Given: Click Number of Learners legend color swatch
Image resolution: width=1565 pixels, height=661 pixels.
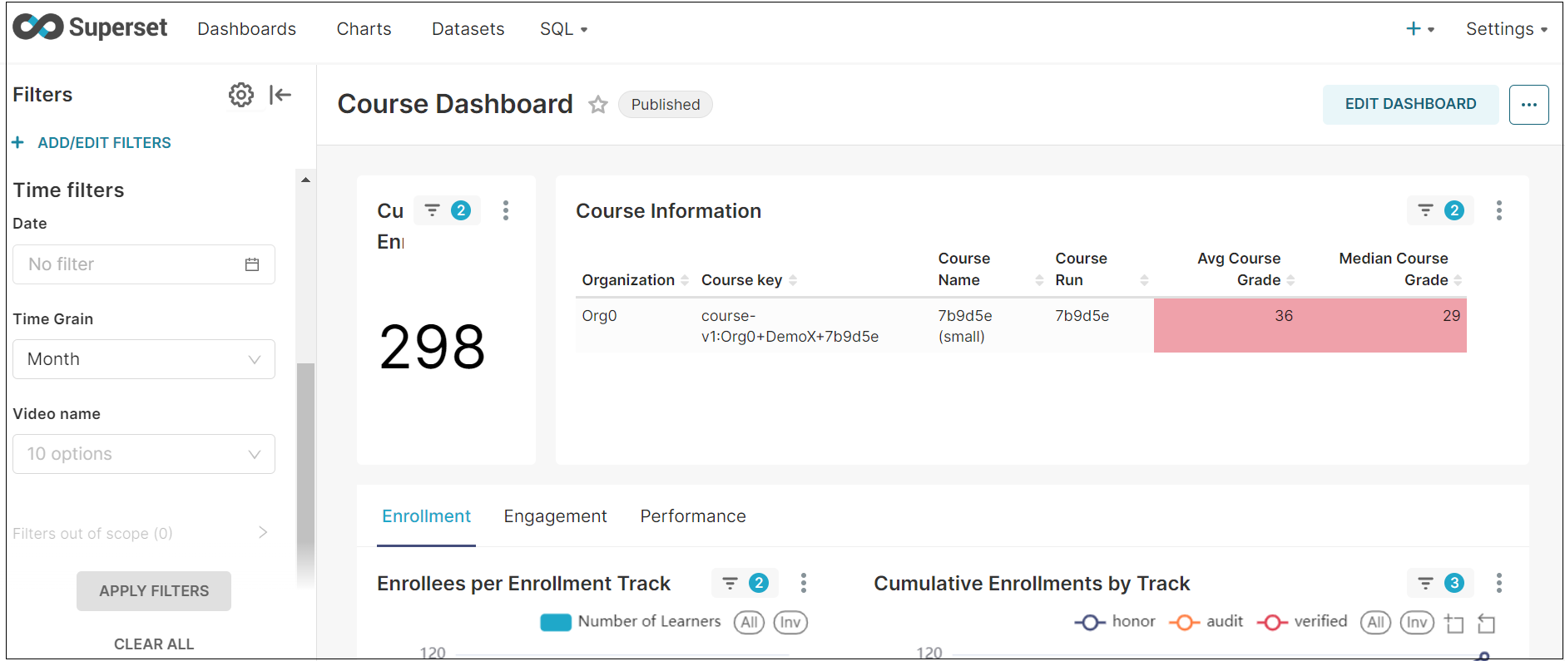Looking at the screenshot, I should (x=556, y=622).
